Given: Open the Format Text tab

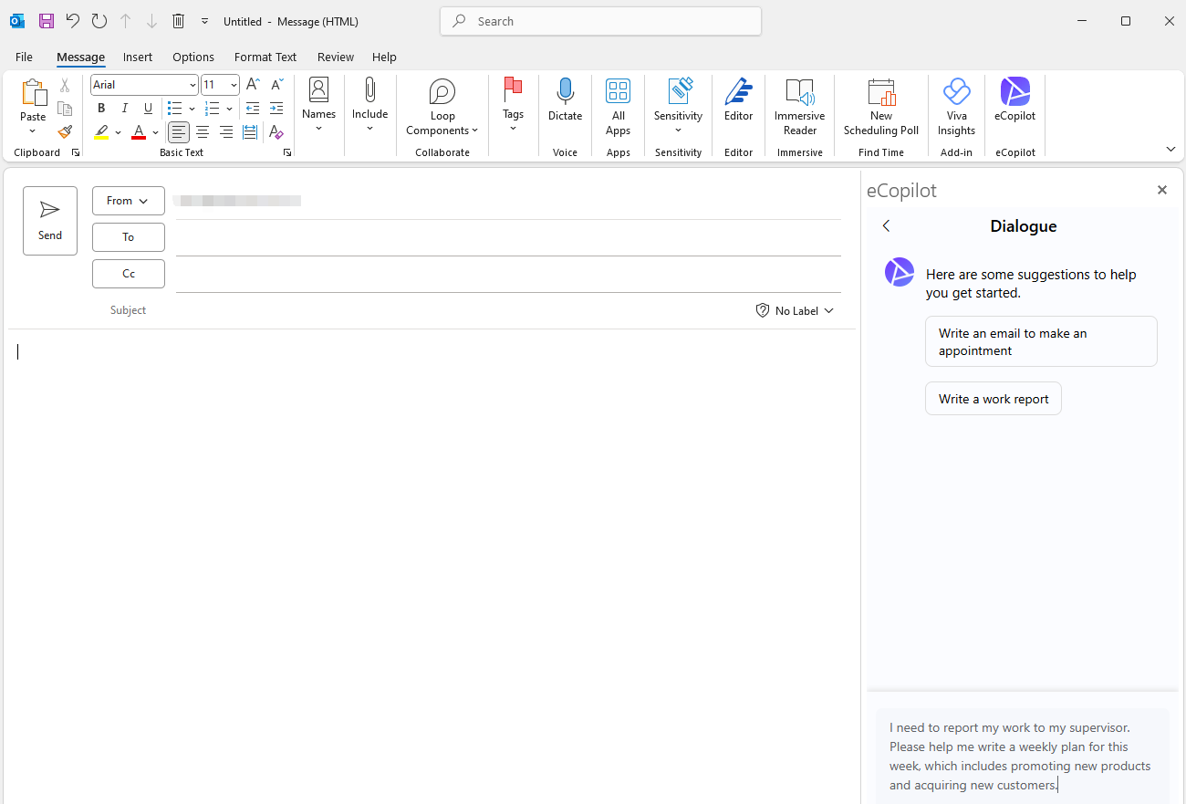Looking at the screenshot, I should pyautogui.click(x=265, y=57).
